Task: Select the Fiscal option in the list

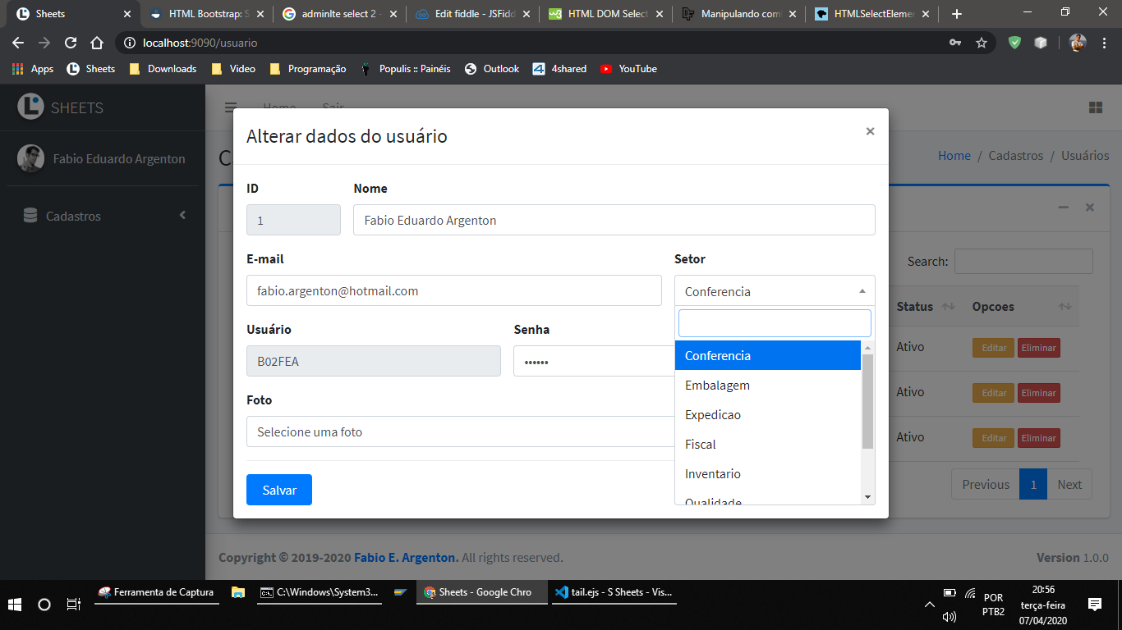Action: pyautogui.click(x=700, y=444)
